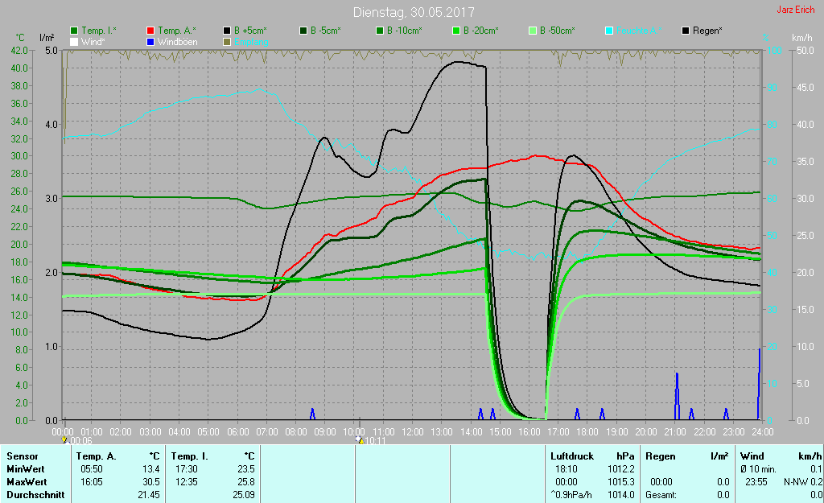Click the Temp. I.* green legend swatch
Screen dimensions: 824x503
[74, 31]
